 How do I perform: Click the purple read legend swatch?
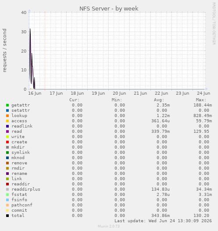coord(7,131)
